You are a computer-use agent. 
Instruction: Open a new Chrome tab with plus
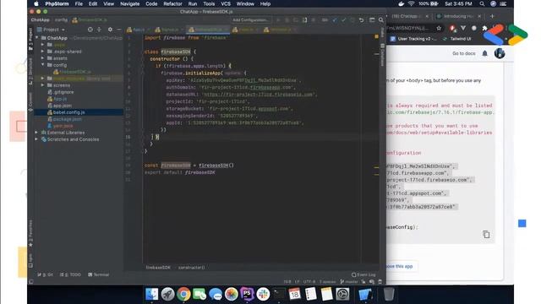pos(492,16)
